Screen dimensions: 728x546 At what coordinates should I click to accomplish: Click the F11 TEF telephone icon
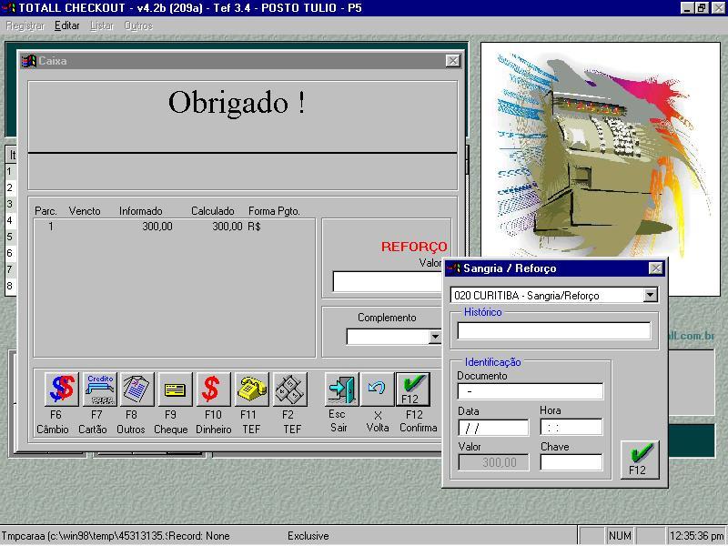pos(252,389)
